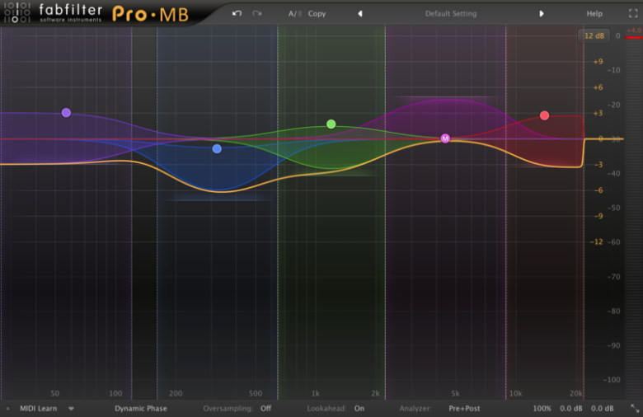Open the MIDI Learn dropdown arrow

(x=71, y=409)
